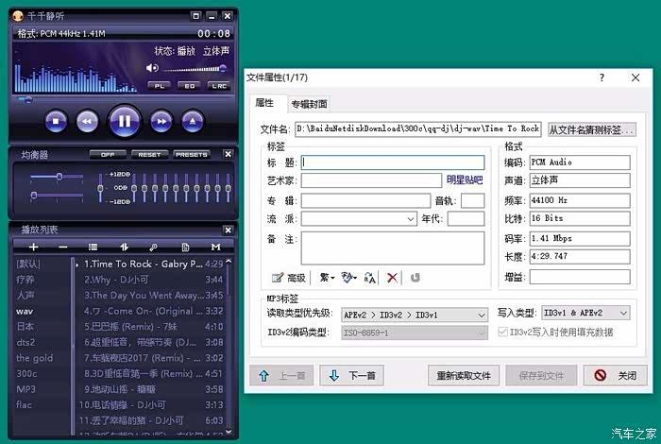Click the eject/open file button

192,121
